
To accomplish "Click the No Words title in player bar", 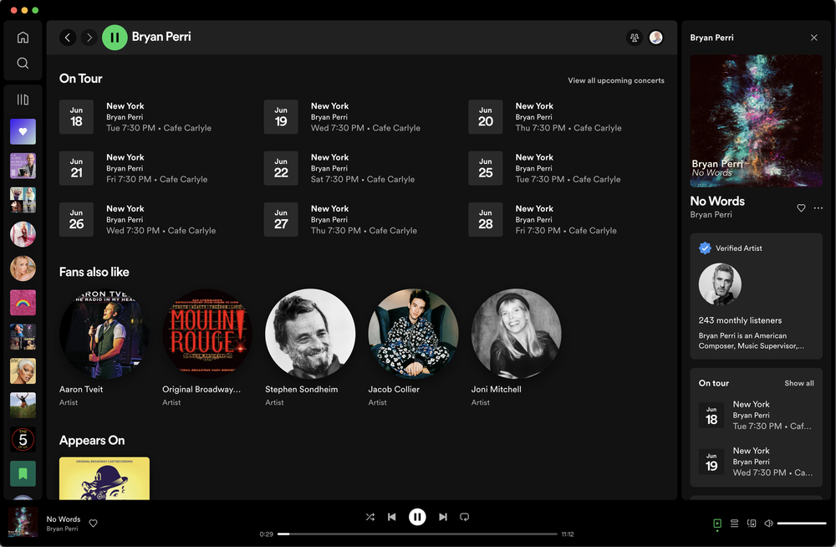I will [64, 519].
